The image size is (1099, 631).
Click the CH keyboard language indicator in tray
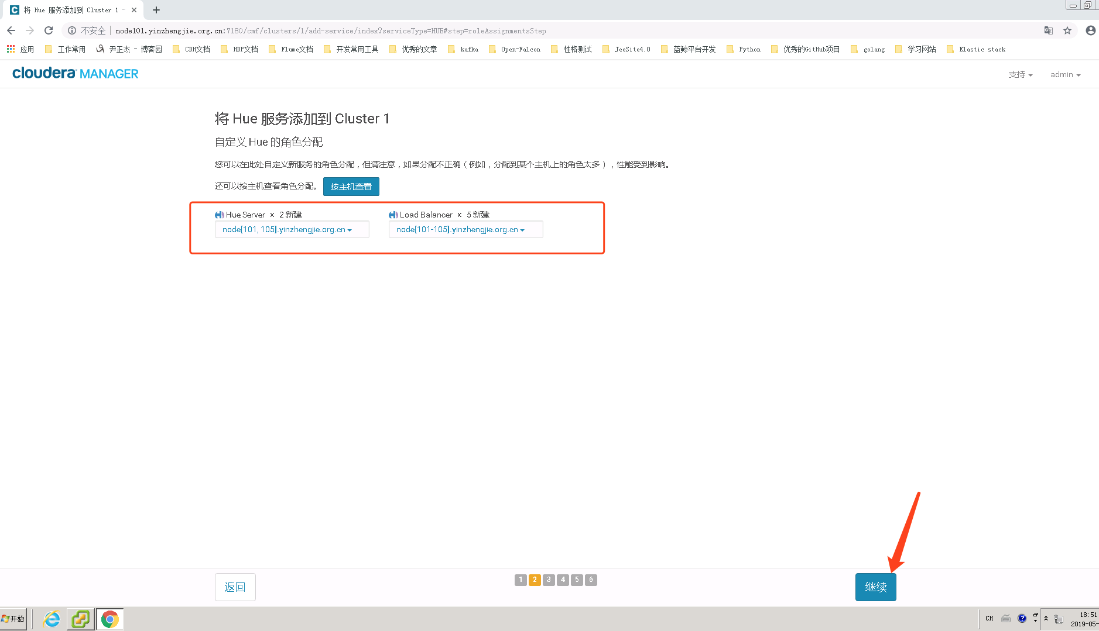988,618
